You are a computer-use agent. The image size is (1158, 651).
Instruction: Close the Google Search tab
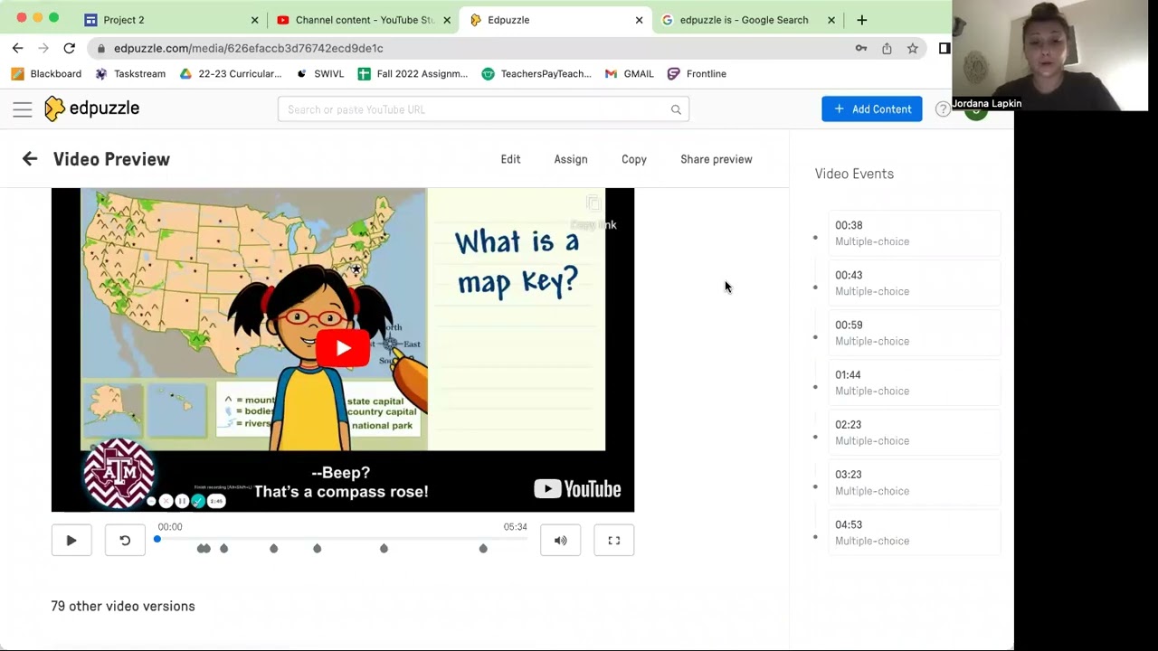[831, 20]
